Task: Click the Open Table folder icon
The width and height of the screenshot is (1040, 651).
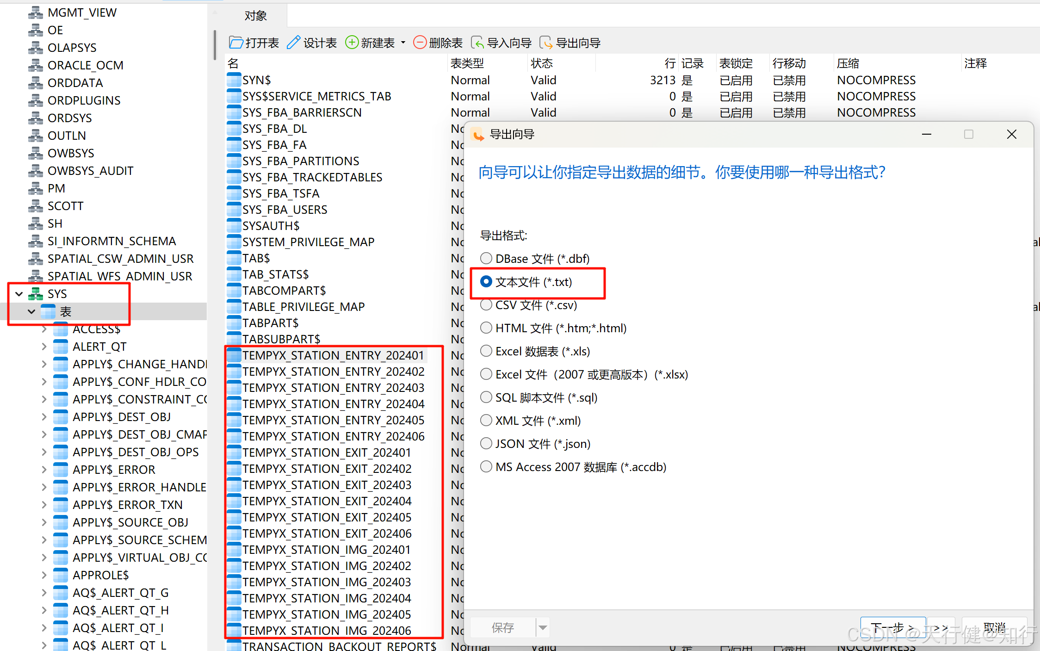Action: (x=236, y=43)
